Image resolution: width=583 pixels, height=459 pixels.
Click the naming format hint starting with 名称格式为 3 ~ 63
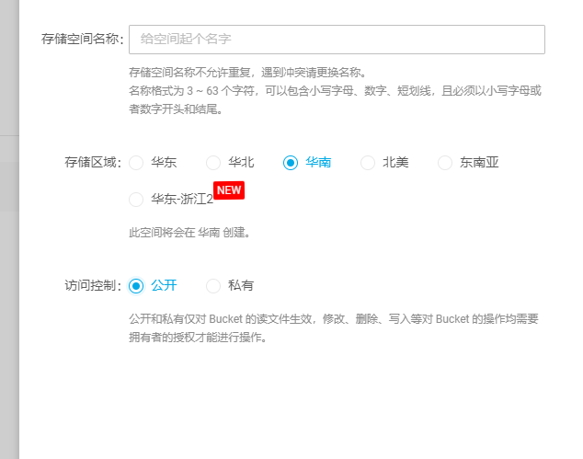point(335,99)
